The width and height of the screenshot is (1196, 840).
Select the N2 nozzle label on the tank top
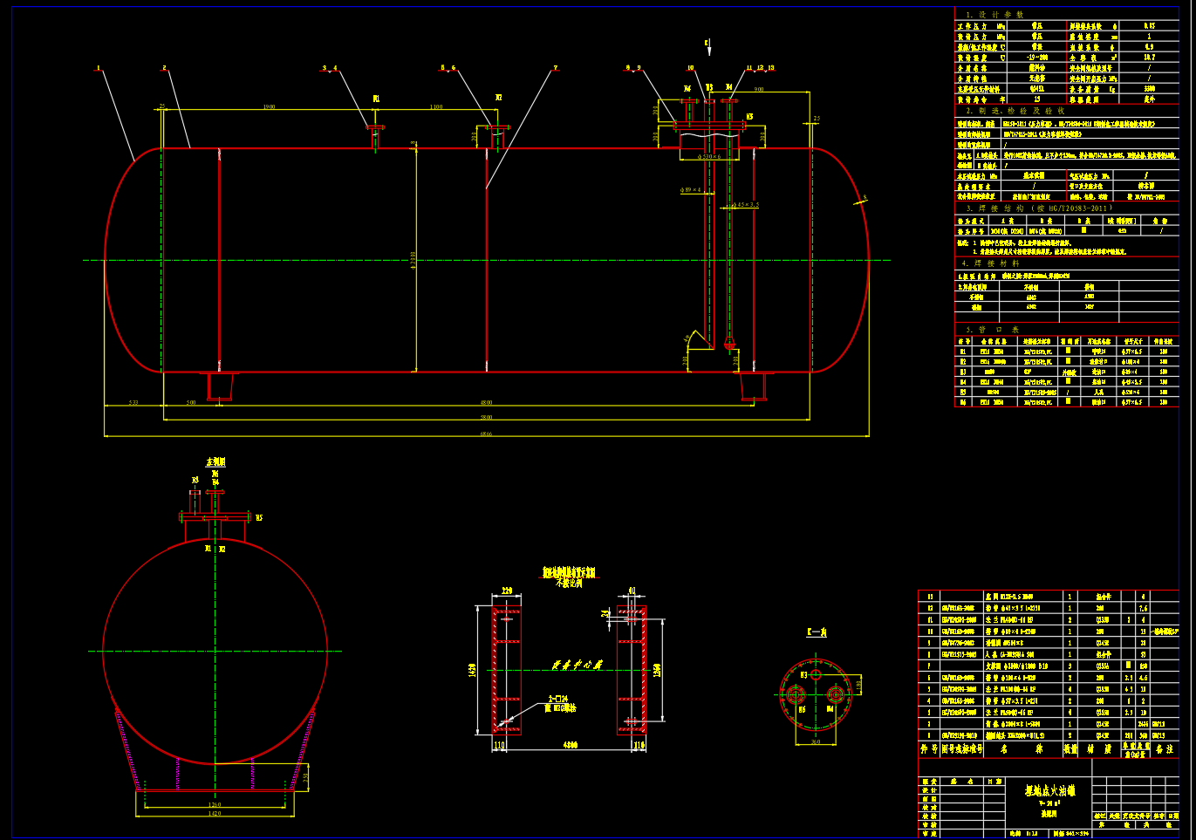tap(498, 98)
